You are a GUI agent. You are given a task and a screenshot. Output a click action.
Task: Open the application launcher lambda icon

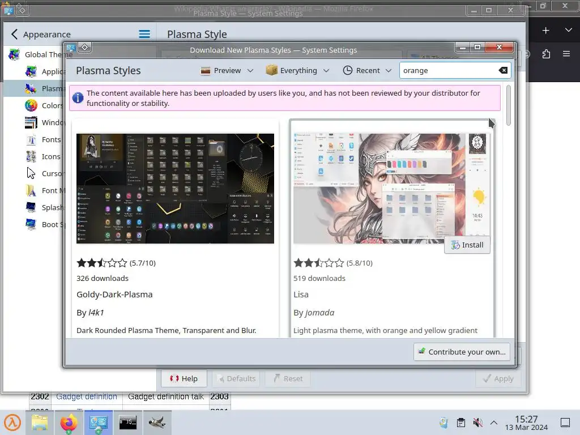click(x=12, y=422)
